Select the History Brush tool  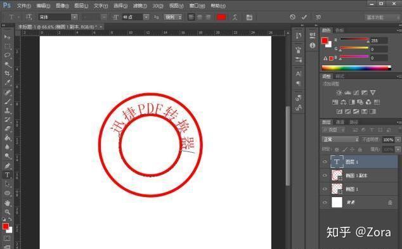point(7,120)
